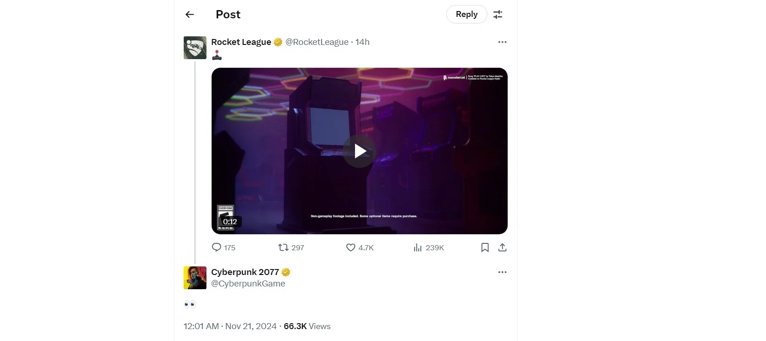Click the 12:01 AM Nov 21, 2024 timestamp
The width and height of the screenshot is (766, 341).
pyautogui.click(x=230, y=326)
